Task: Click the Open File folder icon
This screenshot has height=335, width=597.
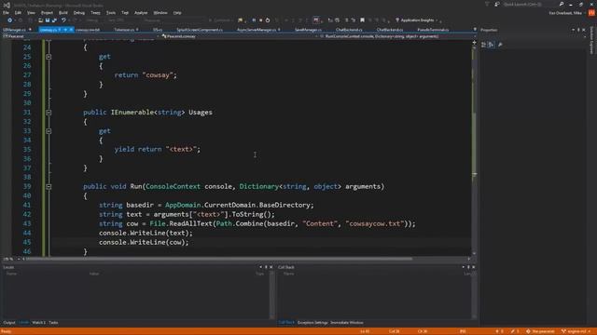Action: (40, 20)
